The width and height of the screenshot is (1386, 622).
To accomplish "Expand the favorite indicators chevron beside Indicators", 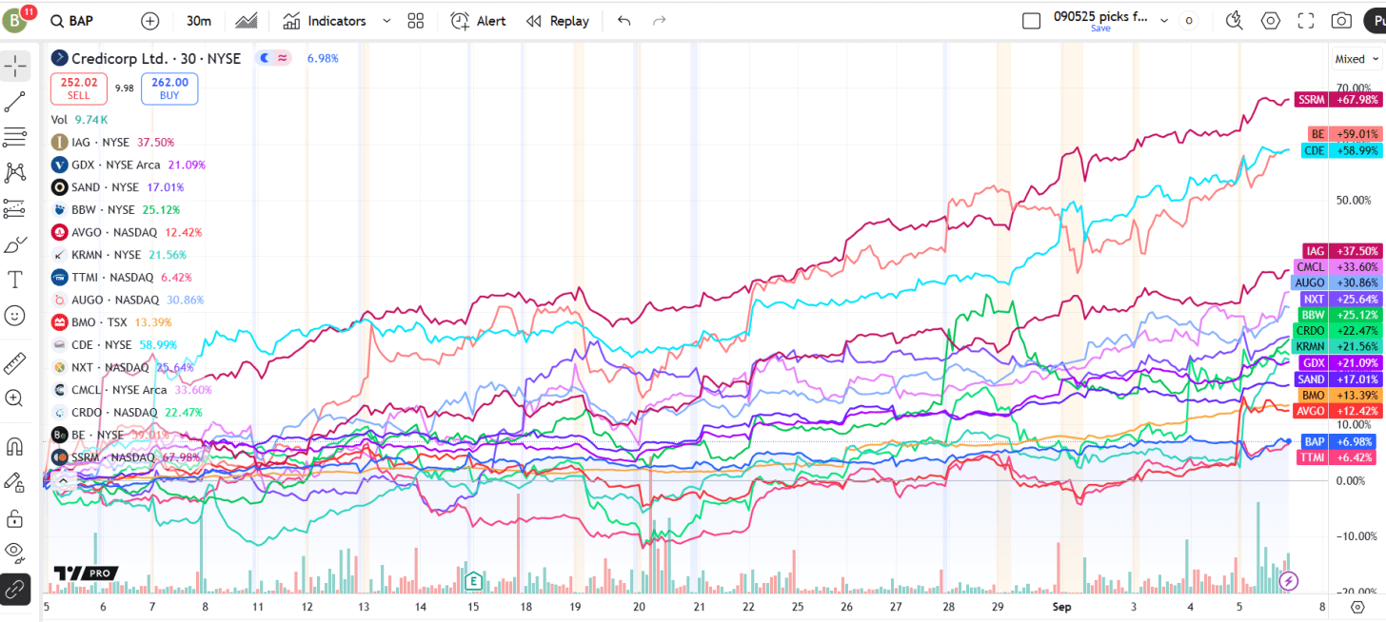I will click(386, 21).
